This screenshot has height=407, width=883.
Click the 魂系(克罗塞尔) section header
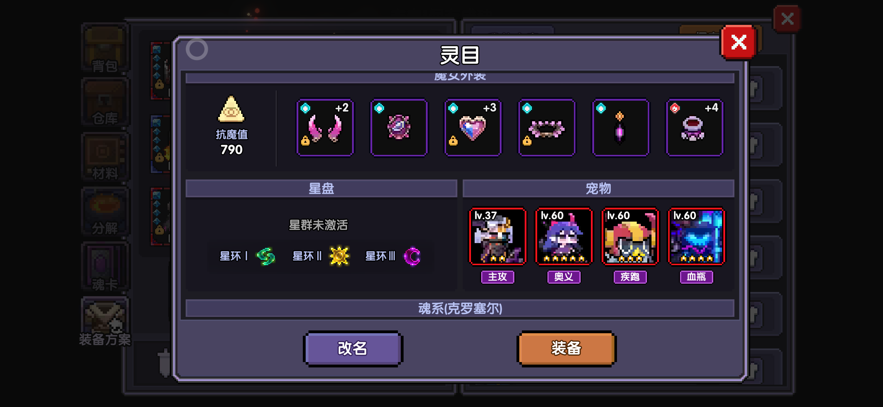[460, 308]
